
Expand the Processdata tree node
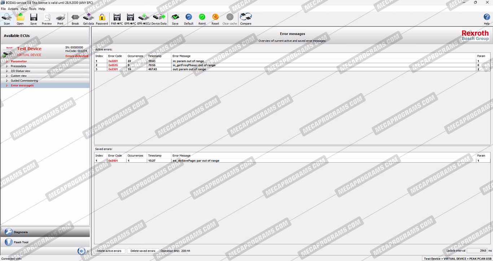(7, 66)
